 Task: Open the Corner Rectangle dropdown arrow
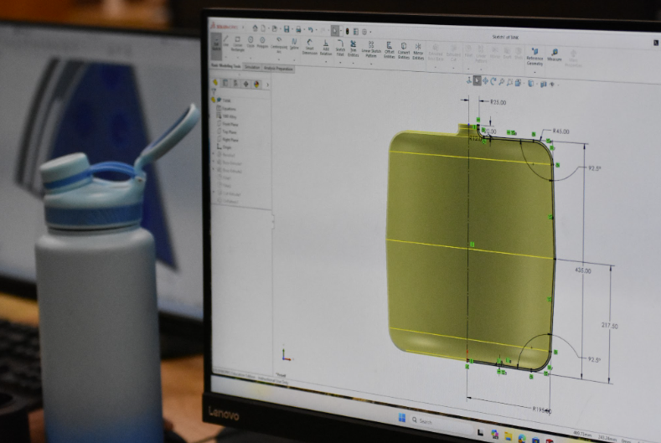click(x=238, y=57)
